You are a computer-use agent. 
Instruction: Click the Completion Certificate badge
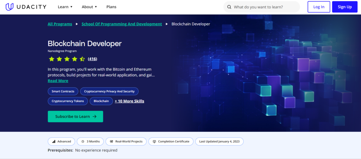171,141
